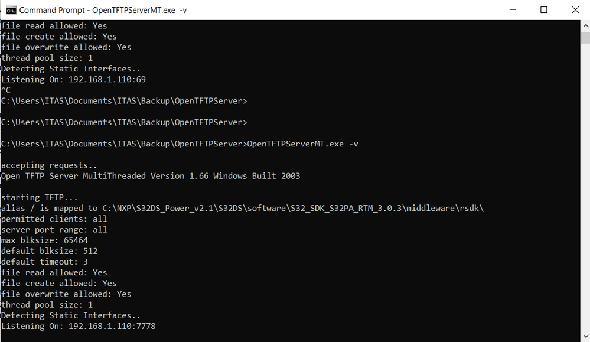Click the 'default timeout: 3' line

(x=44, y=262)
